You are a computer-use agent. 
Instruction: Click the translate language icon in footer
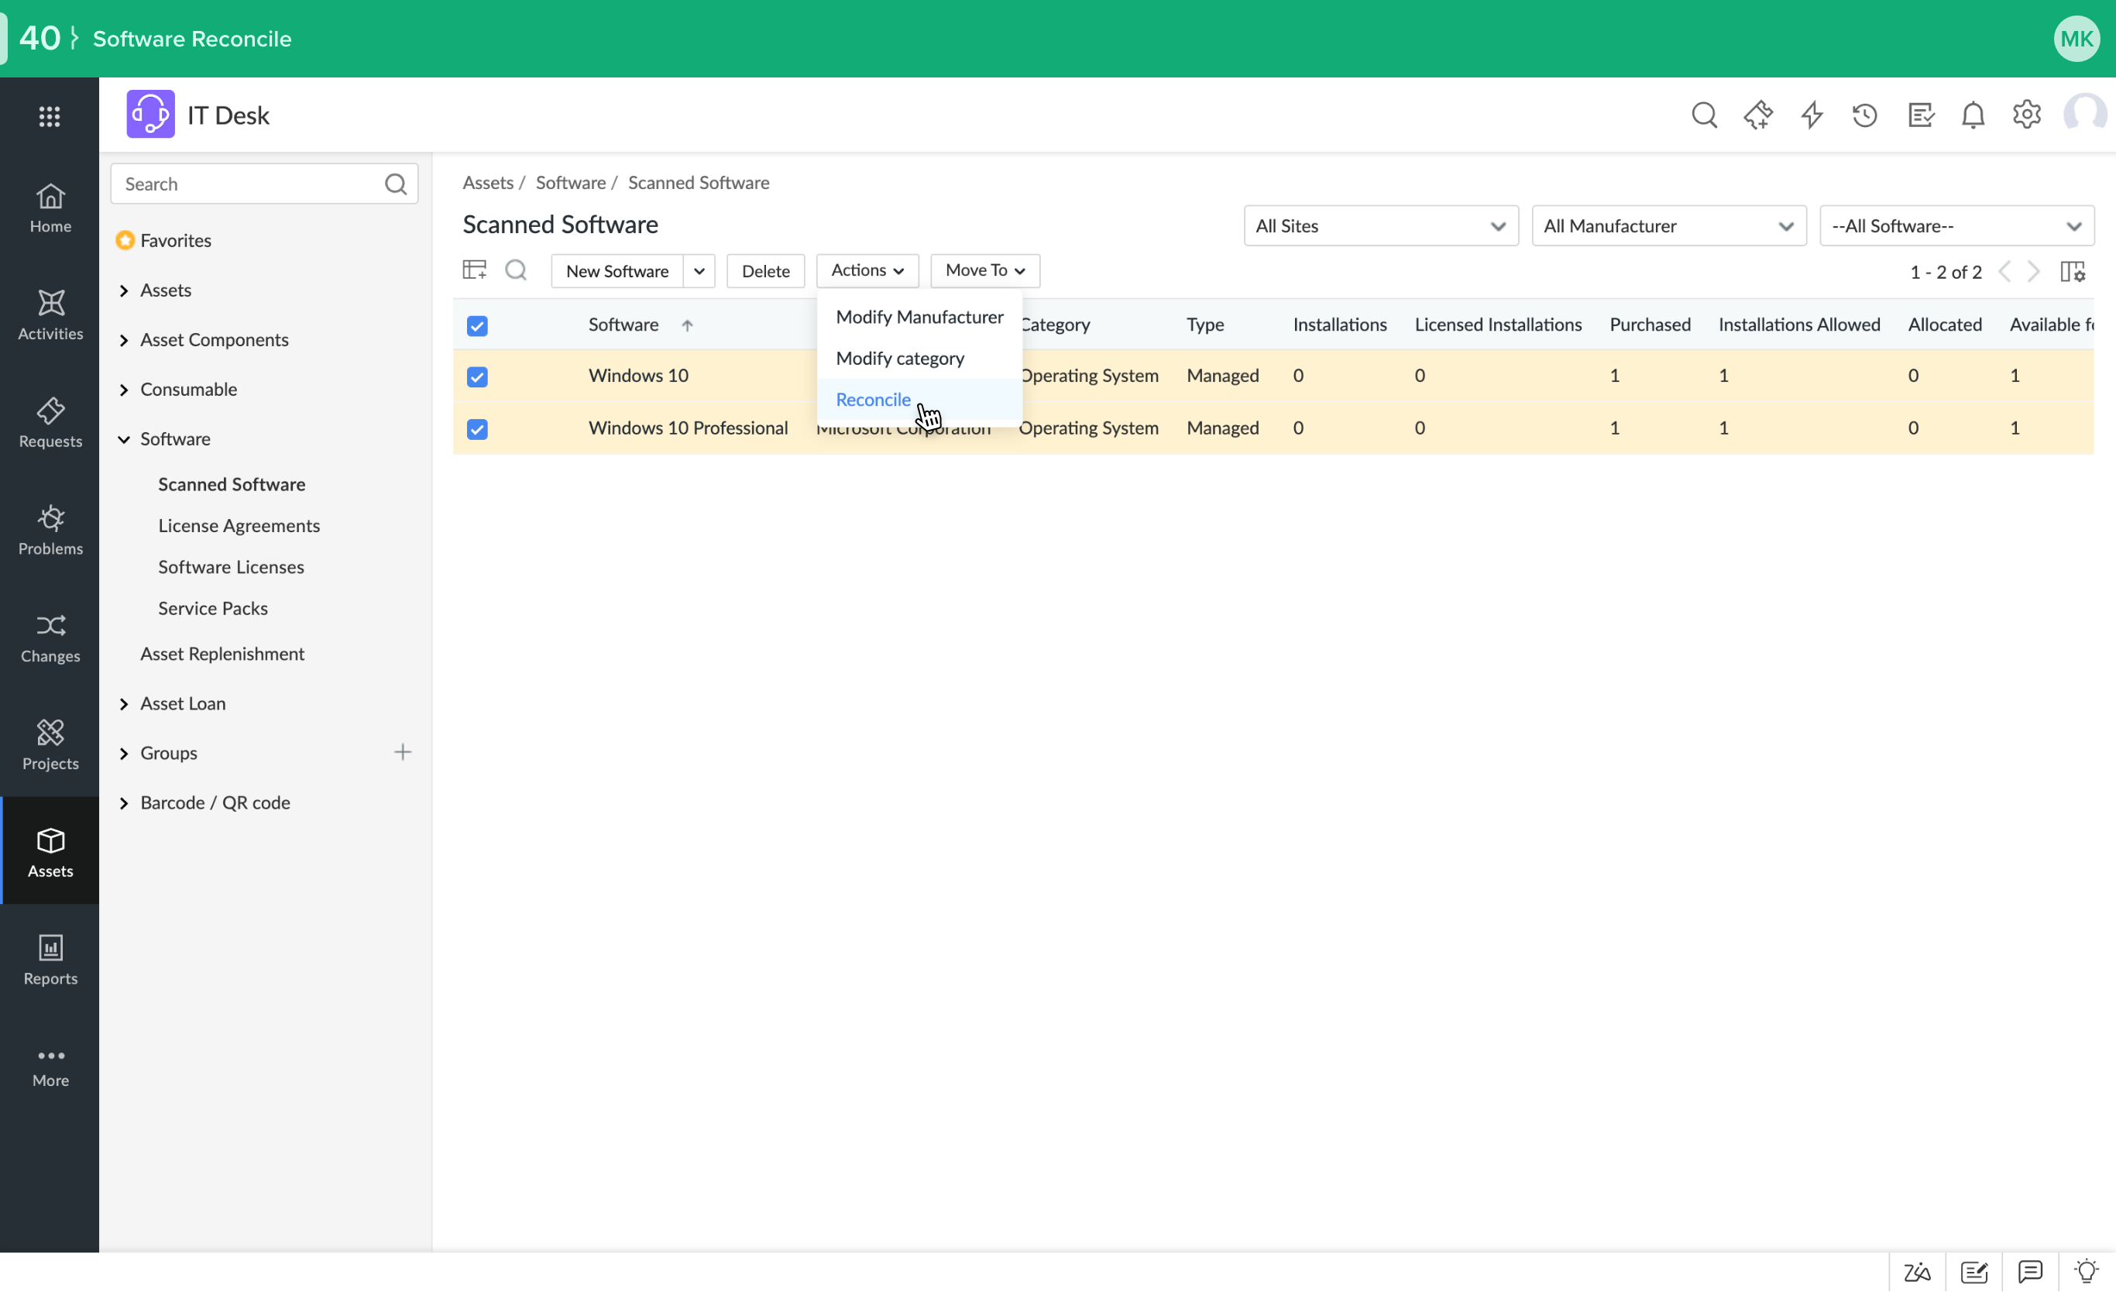pyautogui.click(x=1917, y=1271)
